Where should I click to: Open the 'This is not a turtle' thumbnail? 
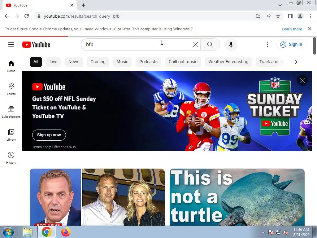[x=237, y=197]
